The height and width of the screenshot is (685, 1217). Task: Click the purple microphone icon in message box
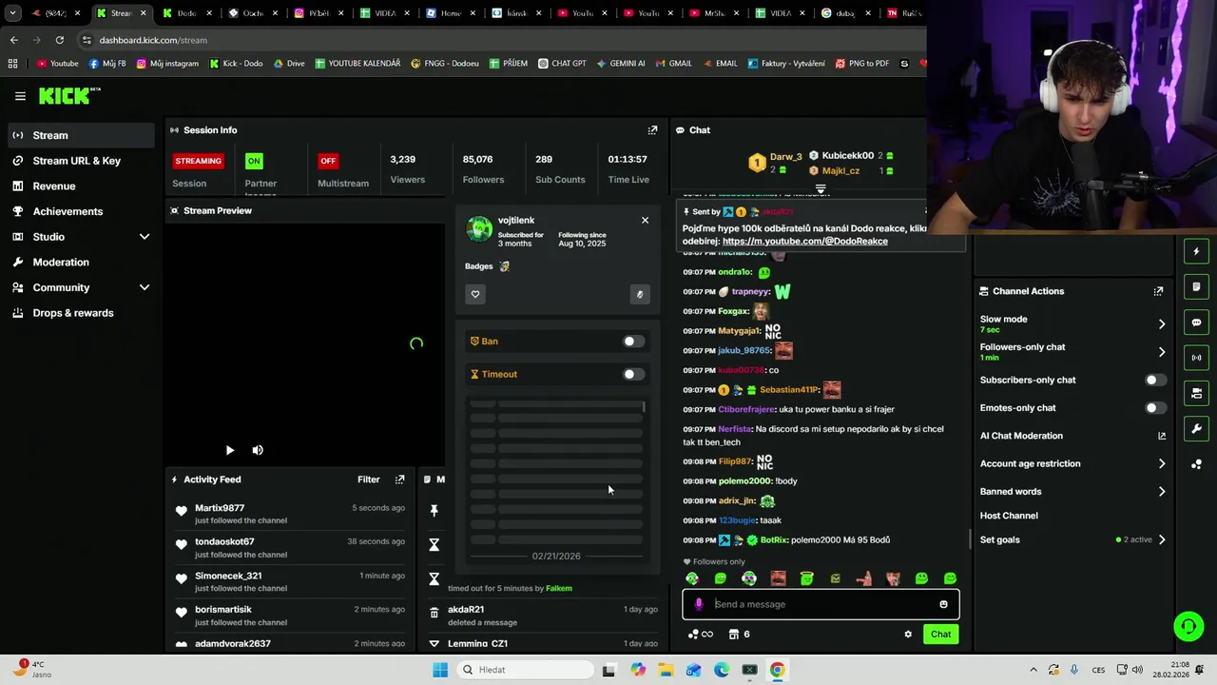pos(699,604)
